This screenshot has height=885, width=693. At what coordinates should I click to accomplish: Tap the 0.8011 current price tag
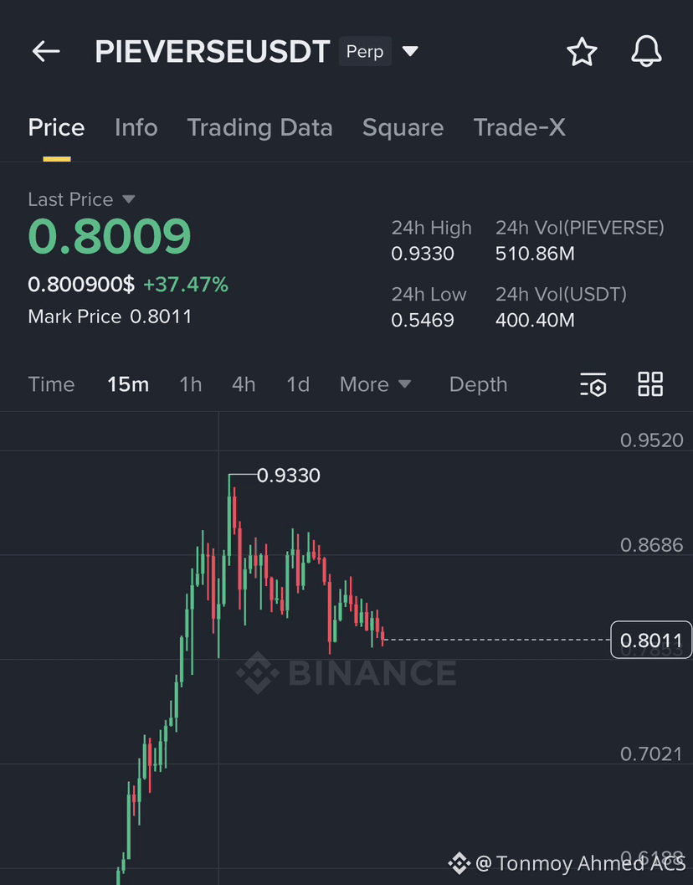point(651,640)
